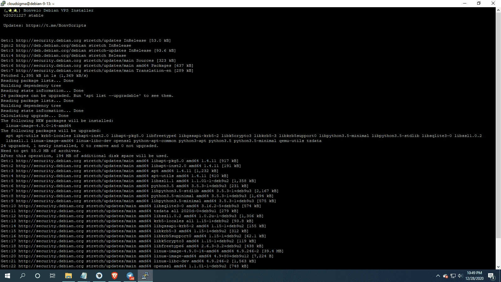Click the 'Bonveio Debian VPS Installer' header text
Viewport: 501px width, 282px height.
point(58,10)
